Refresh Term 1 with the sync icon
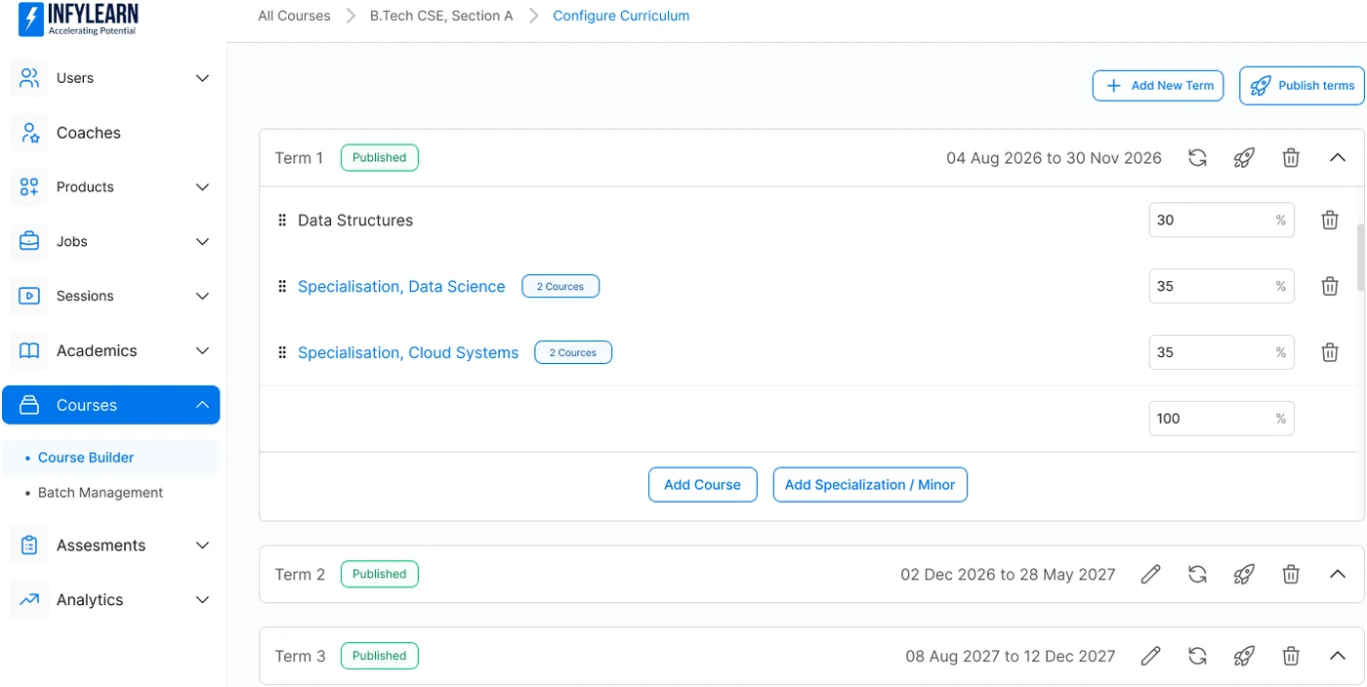The image size is (1367, 687). [1197, 158]
